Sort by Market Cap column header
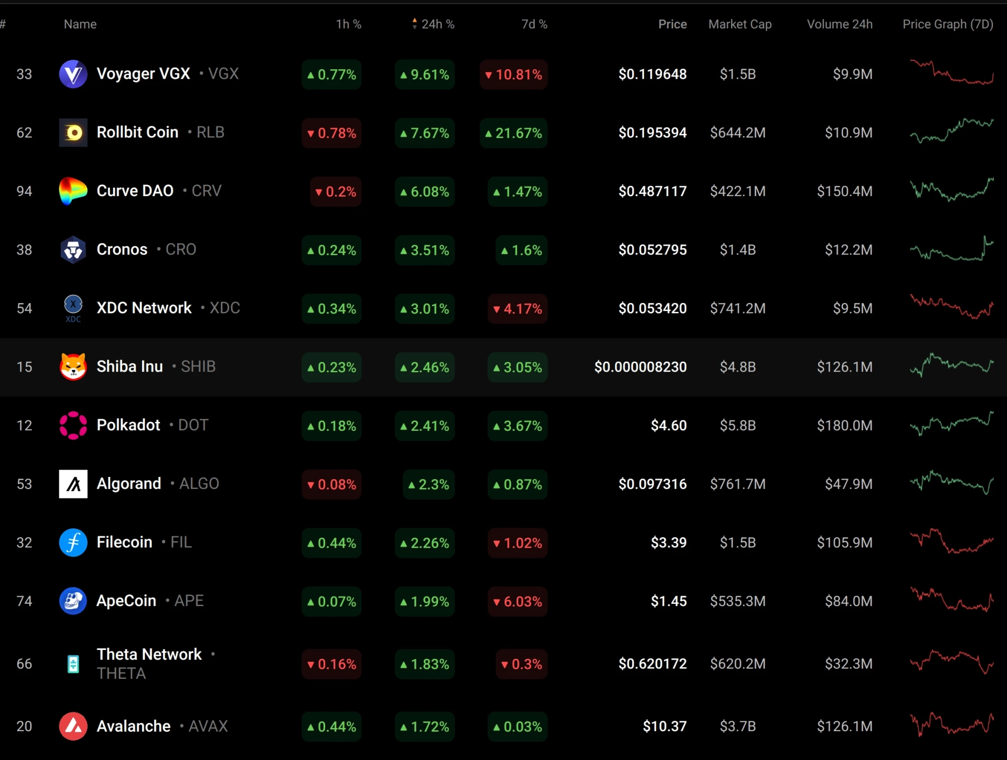This screenshot has width=1007, height=760. 740,24
